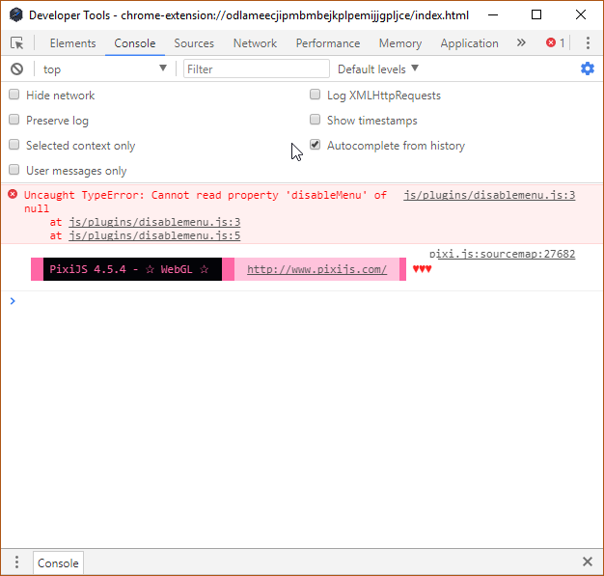Open disablemenu.js:3 source link at right
Screen dimensions: 604x576
point(489,195)
